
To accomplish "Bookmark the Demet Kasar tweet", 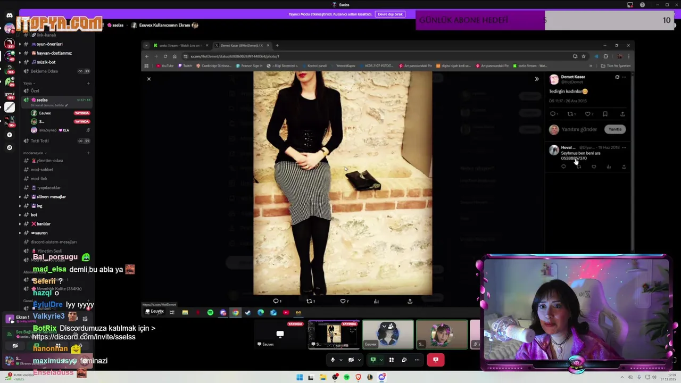I will [605, 114].
